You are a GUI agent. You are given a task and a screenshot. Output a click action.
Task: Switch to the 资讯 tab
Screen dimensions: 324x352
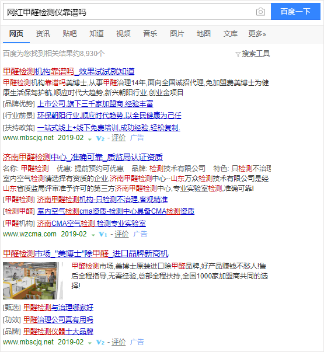[x=43, y=34]
